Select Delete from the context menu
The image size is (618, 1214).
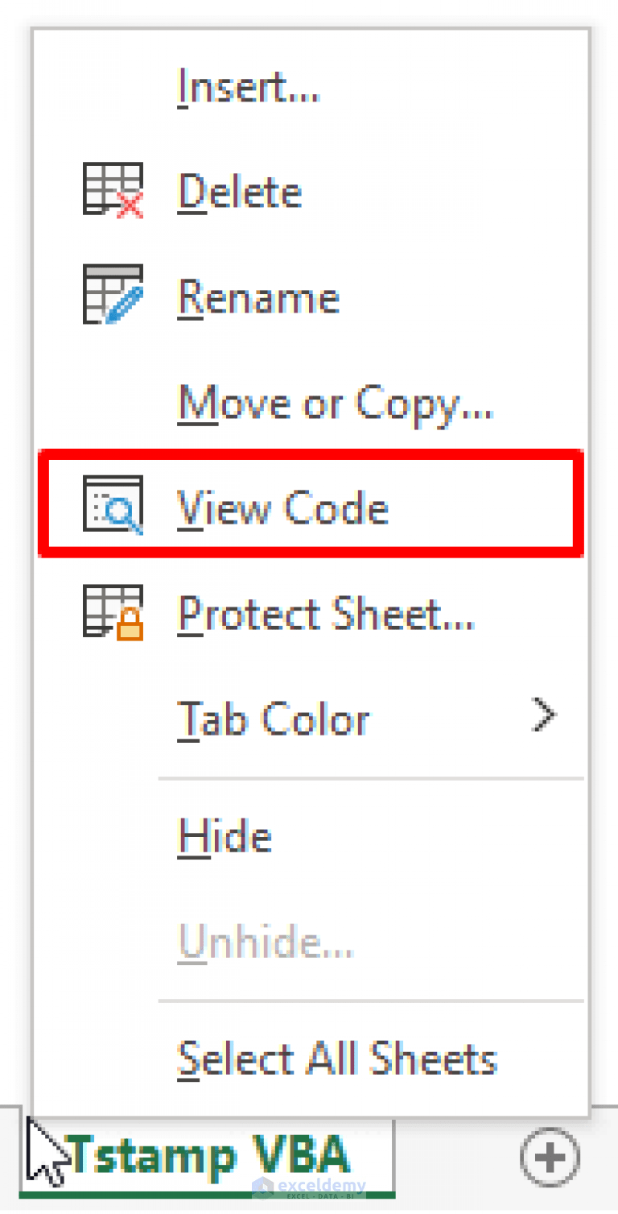coord(239,192)
